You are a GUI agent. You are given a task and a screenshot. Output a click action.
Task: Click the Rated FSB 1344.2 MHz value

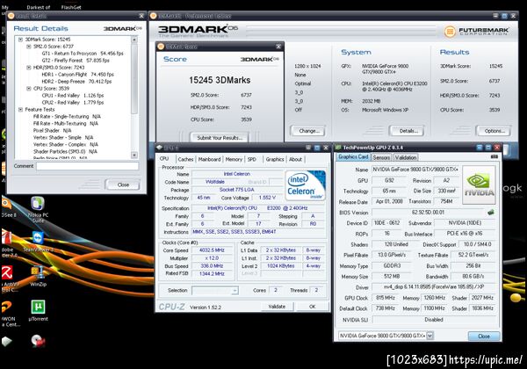[212, 274]
